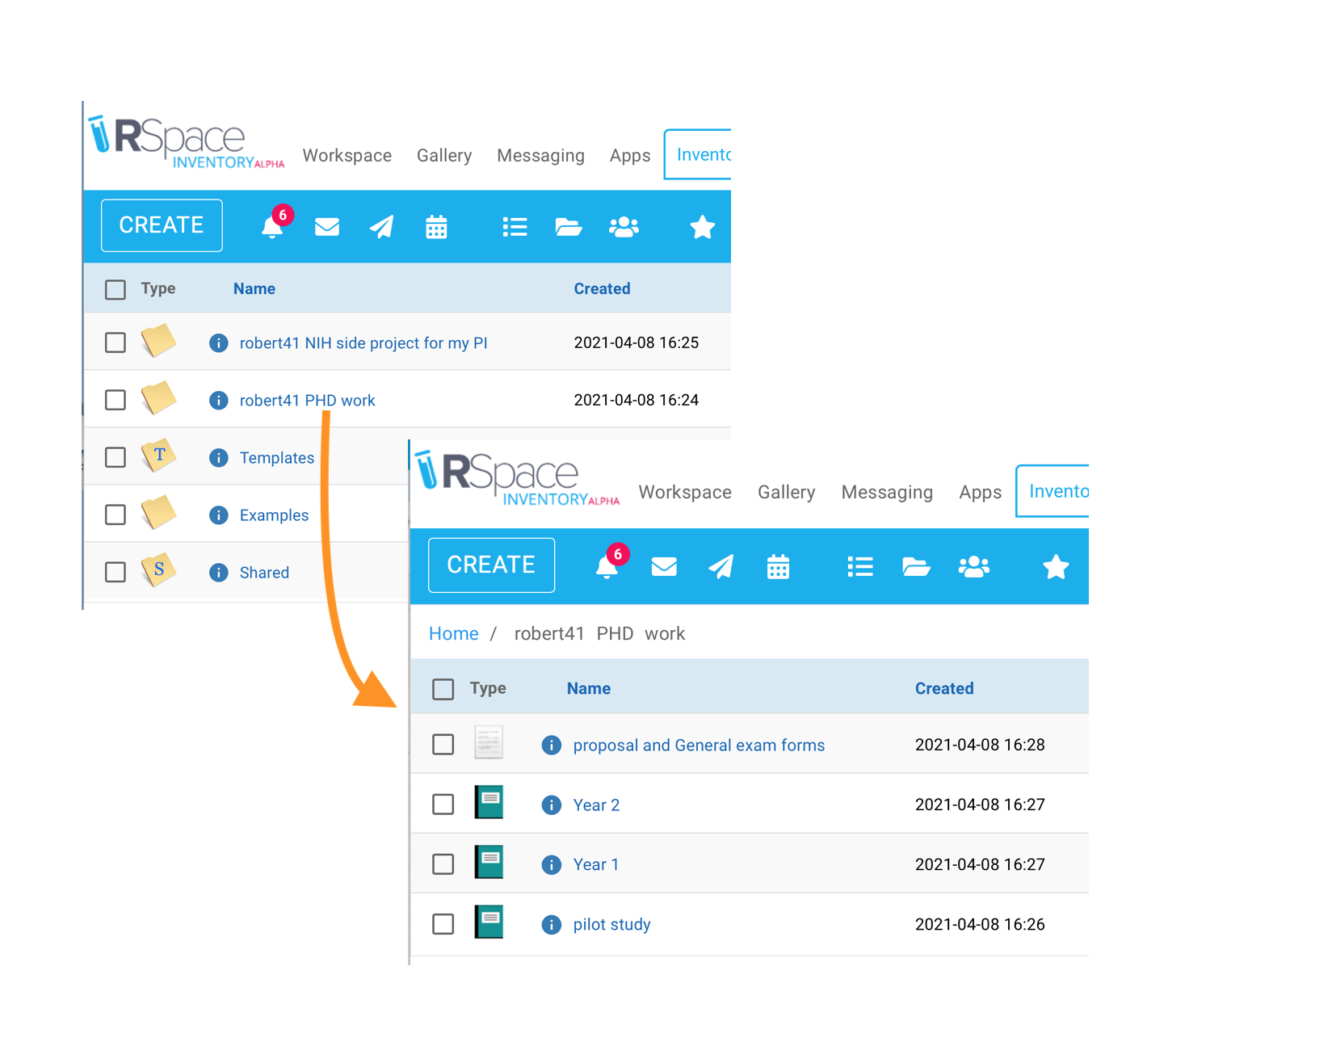1336x1042 pixels.
Task: Check the Templates row
Action: pos(116,457)
